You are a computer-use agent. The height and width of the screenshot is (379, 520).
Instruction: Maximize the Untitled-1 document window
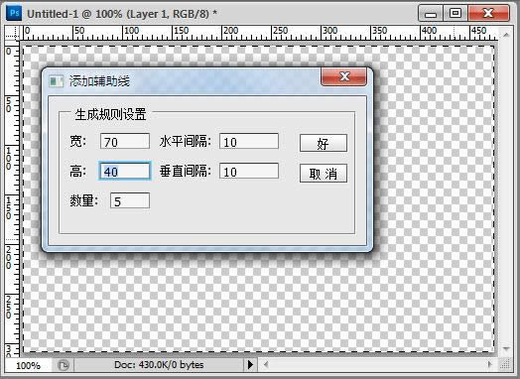pyautogui.click(x=455, y=13)
